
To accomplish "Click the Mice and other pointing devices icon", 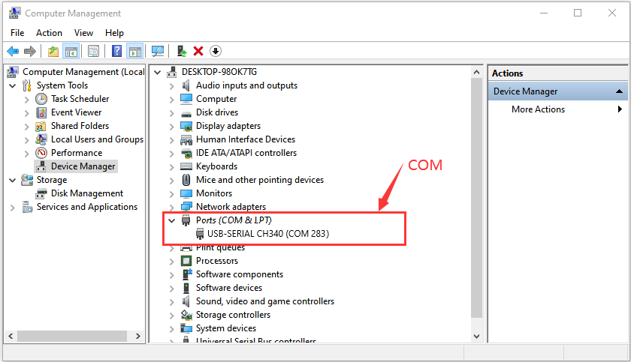I will (x=186, y=180).
